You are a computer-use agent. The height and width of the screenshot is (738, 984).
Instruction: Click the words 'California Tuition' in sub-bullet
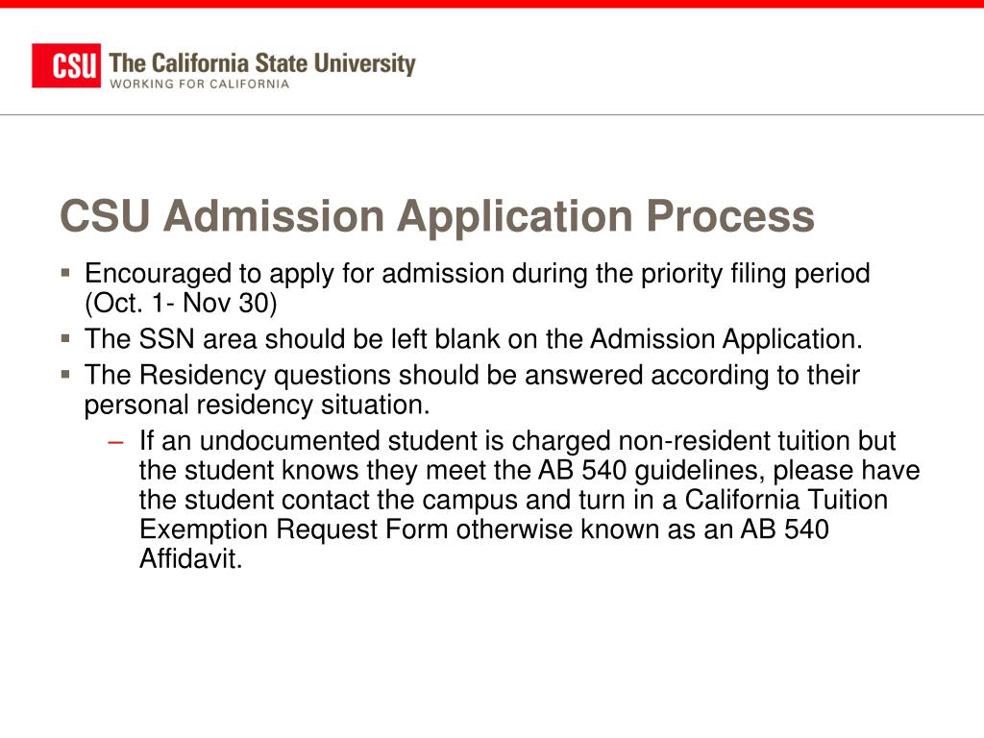(786, 500)
